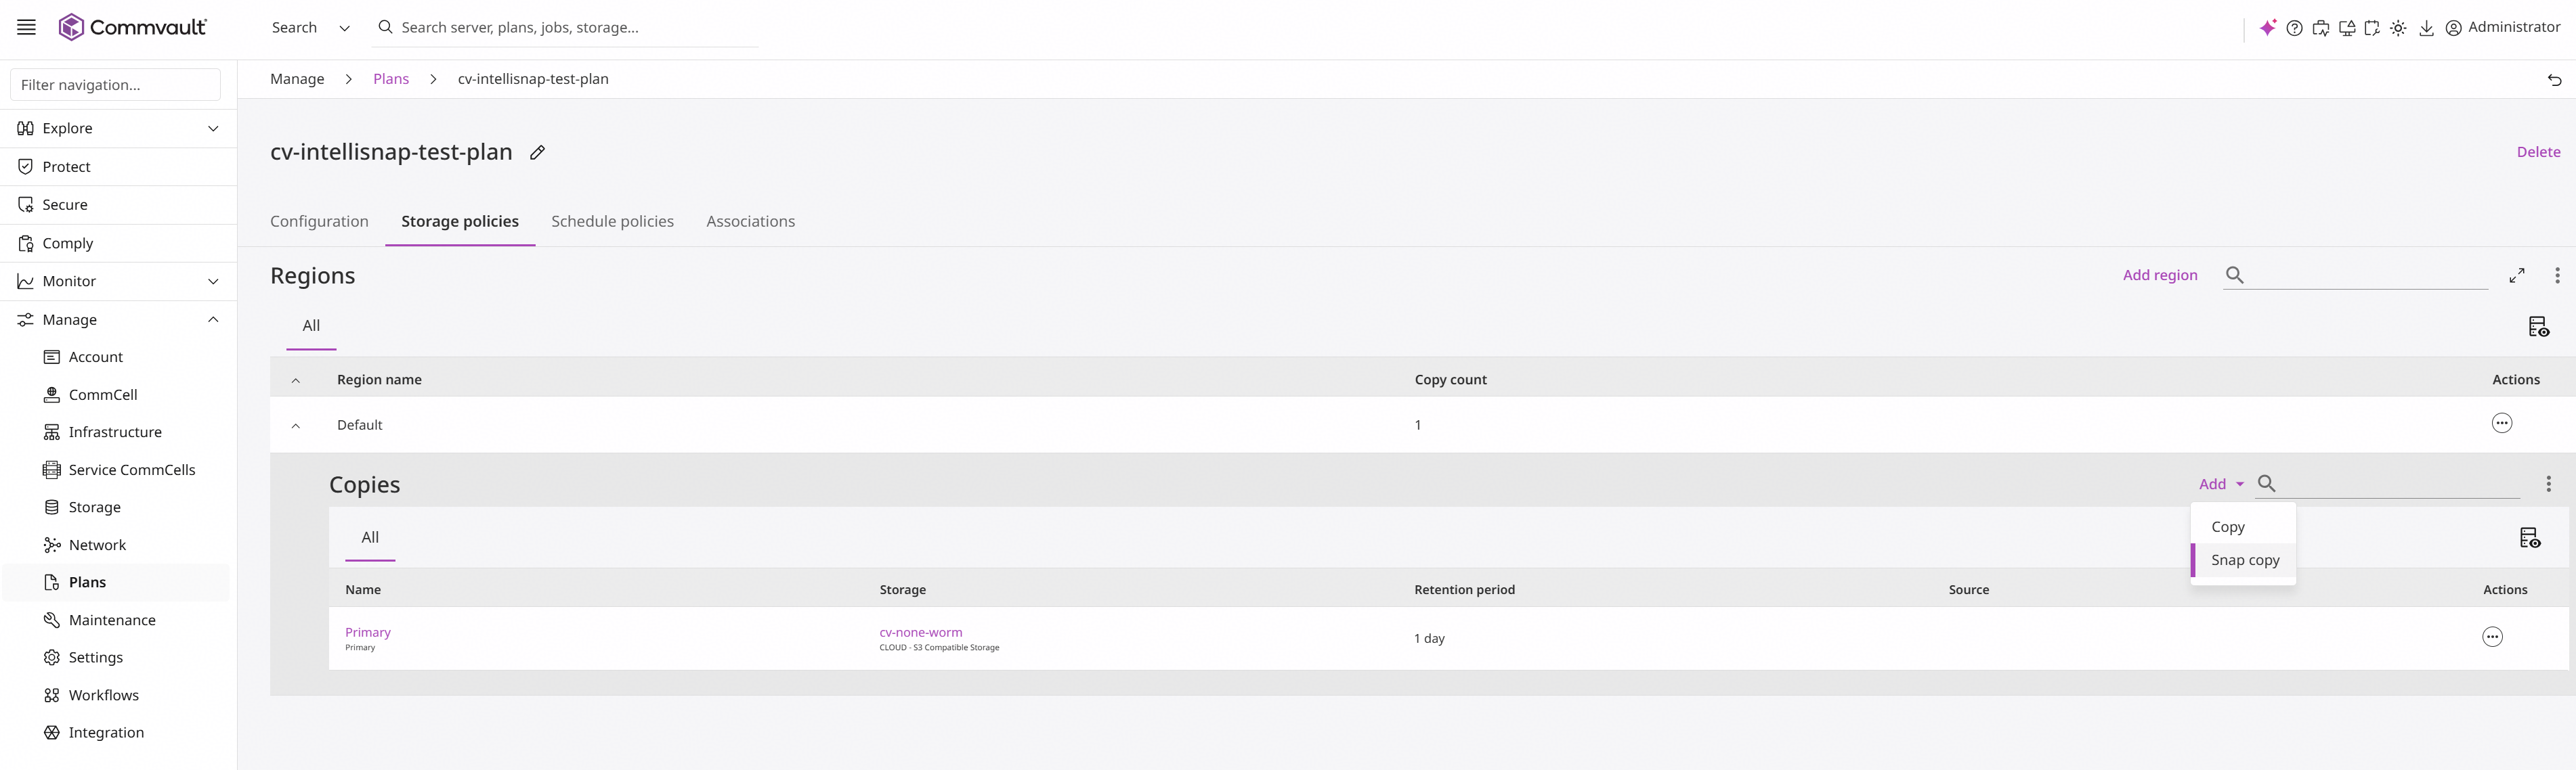Switch to the Associations tab
Screen dimensions: 2576x770
pyautogui.click(x=750, y=222)
